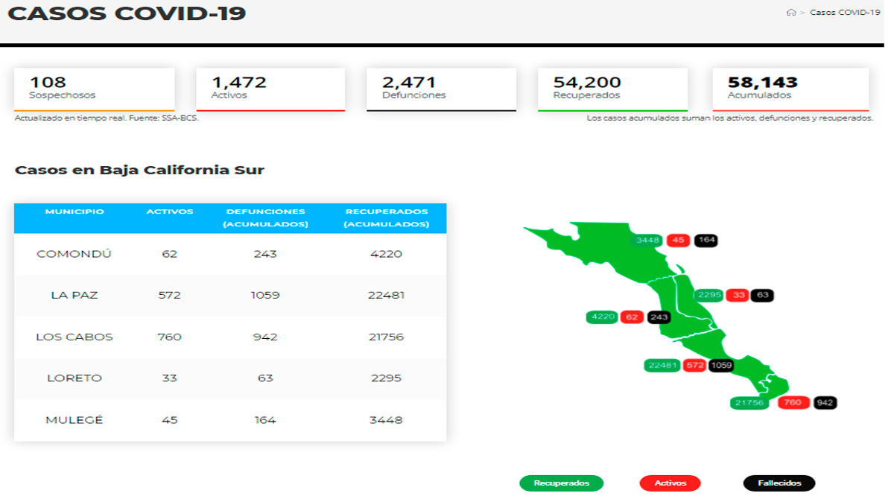Click the Municipio column header

(74, 212)
